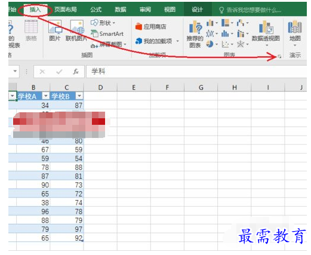Switch to the 插入 tab
This screenshot has height=255, width=311.
(x=35, y=10)
